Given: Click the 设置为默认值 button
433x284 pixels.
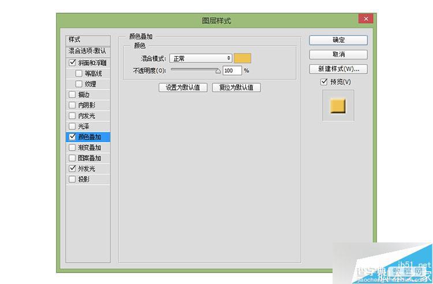Looking at the screenshot, I should coord(183,88).
